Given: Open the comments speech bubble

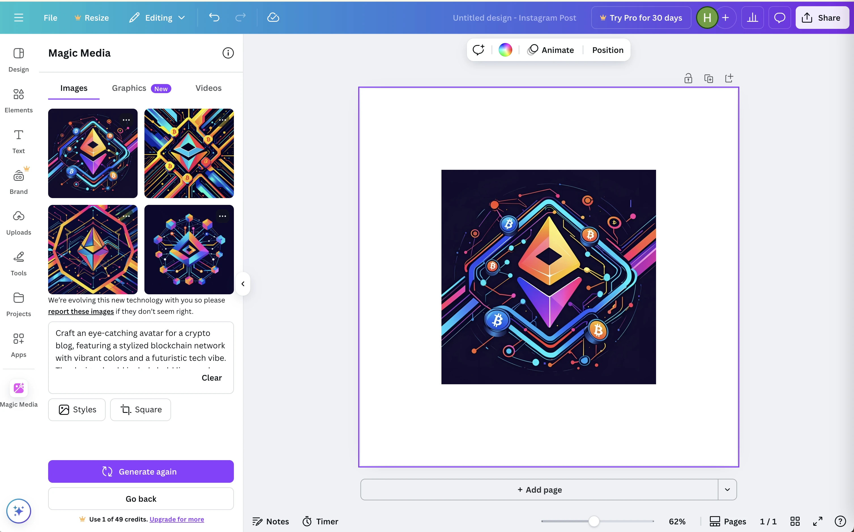Looking at the screenshot, I should coord(780,18).
